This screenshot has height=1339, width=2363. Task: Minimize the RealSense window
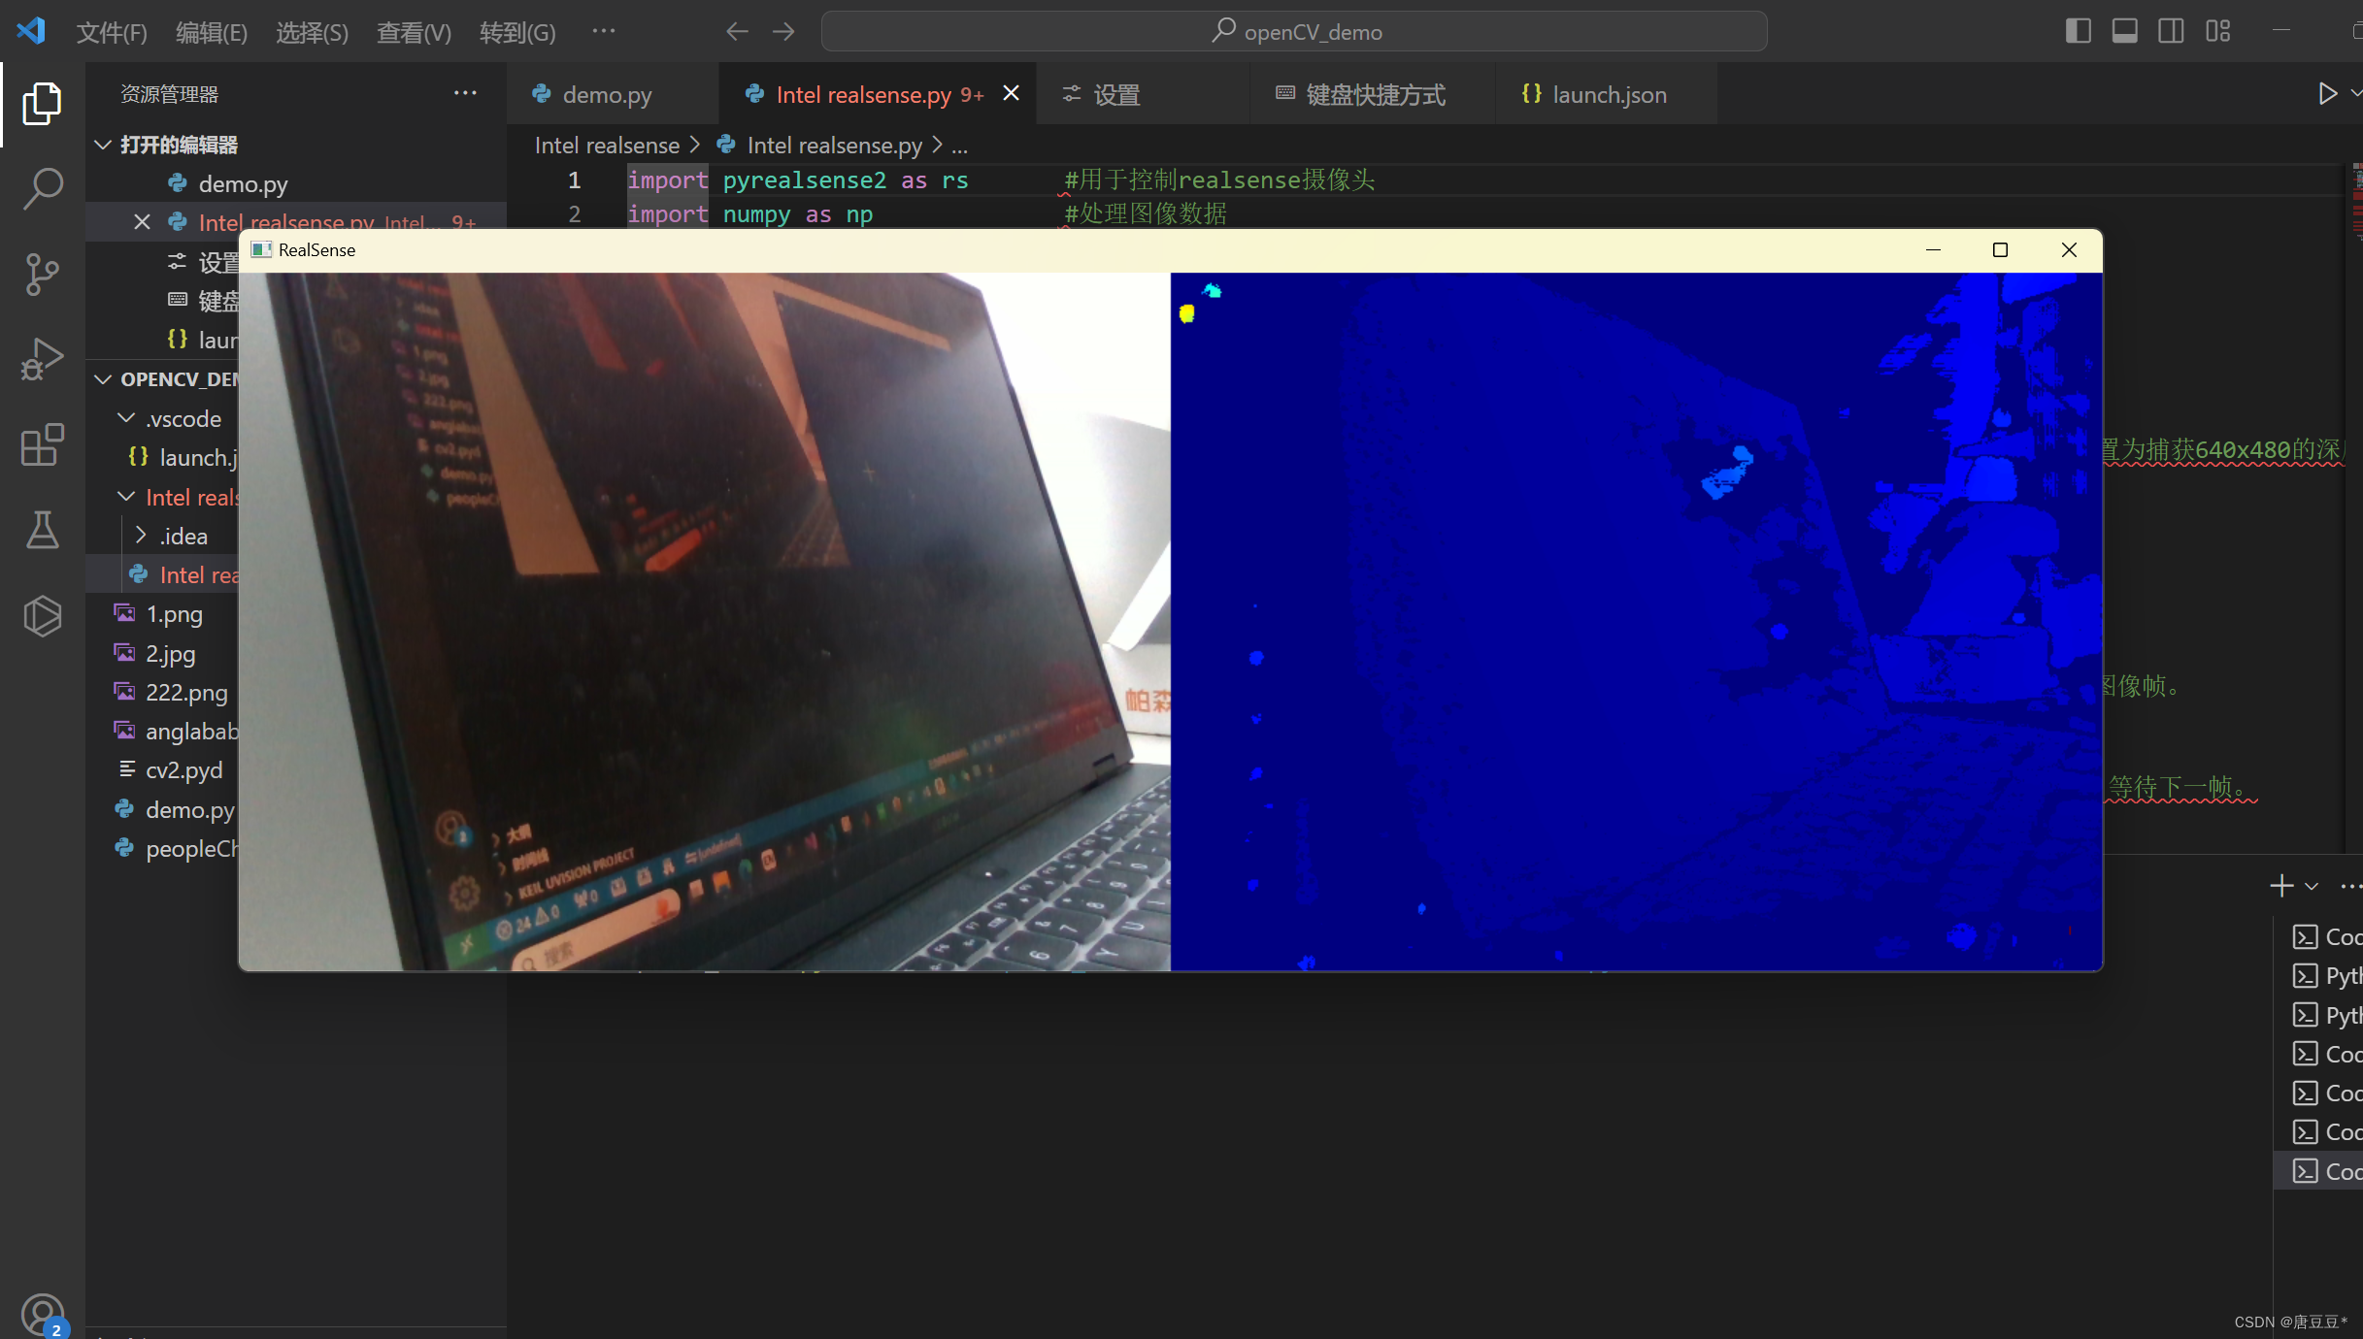[1933, 249]
